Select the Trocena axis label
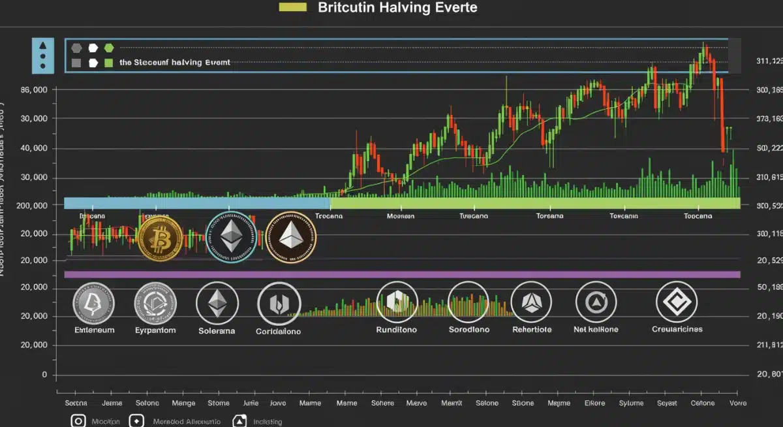 (329, 215)
